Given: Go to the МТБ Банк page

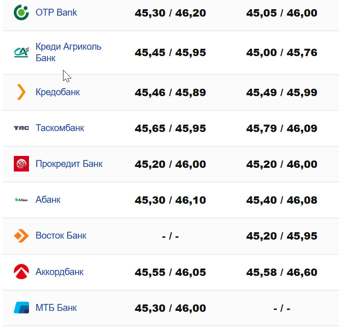Looking at the screenshot, I should pyautogui.click(x=56, y=307).
